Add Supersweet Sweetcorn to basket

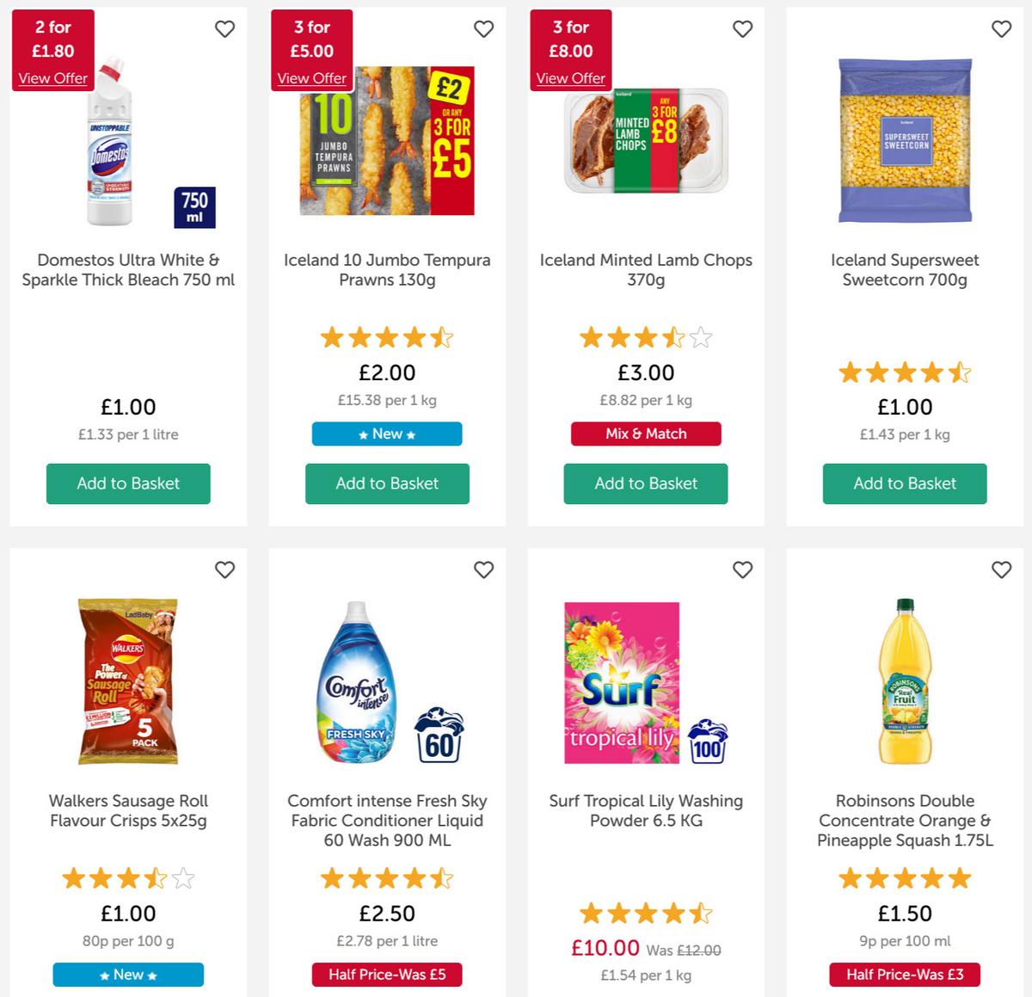coord(905,483)
